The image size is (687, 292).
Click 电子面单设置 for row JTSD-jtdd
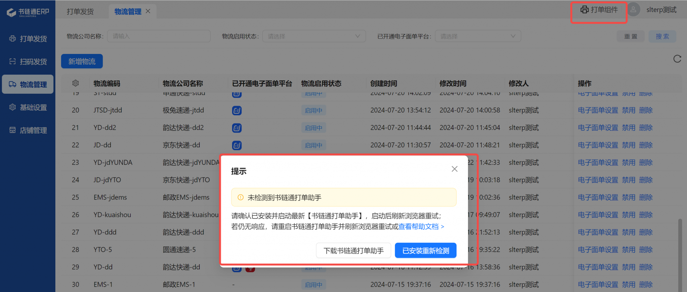coord(598,110)
